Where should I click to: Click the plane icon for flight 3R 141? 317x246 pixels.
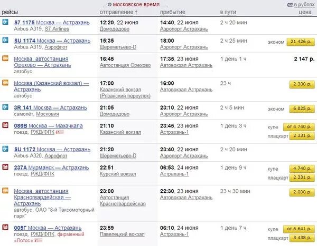click(5, 107)
